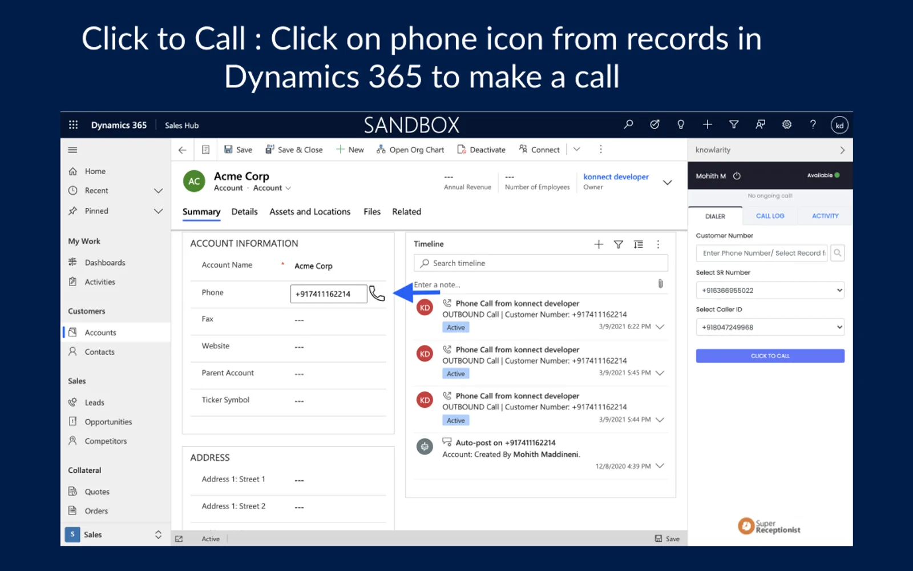913x571 pixels.
Task: Open the kd user profile avatar
Action: pyautogui.click(x=839, y=125)
